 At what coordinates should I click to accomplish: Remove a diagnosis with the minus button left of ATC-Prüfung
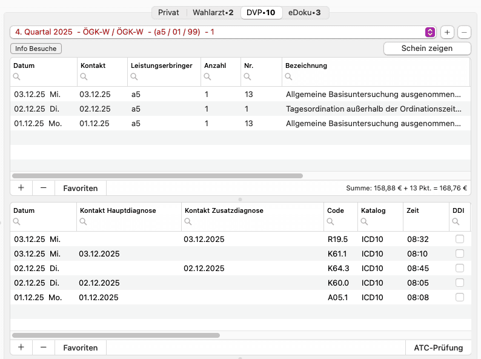[44, 347]
